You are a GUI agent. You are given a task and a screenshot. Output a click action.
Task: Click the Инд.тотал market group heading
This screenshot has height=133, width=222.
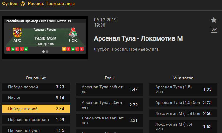point(183,78)
